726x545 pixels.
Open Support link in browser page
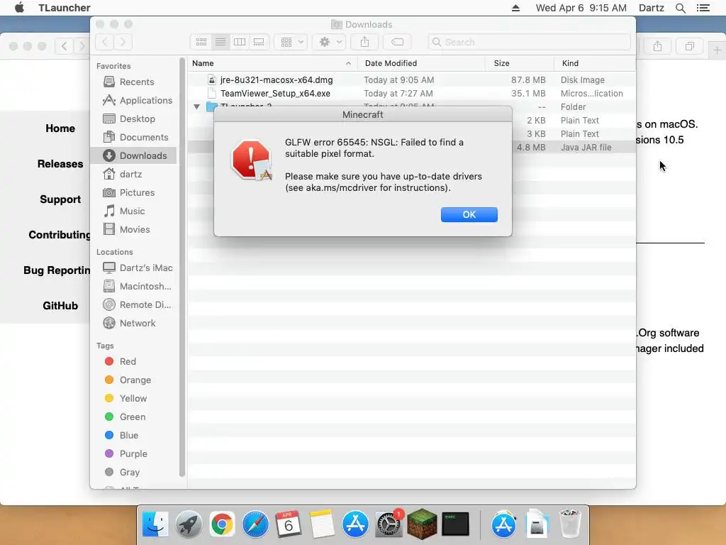(60, 199)
